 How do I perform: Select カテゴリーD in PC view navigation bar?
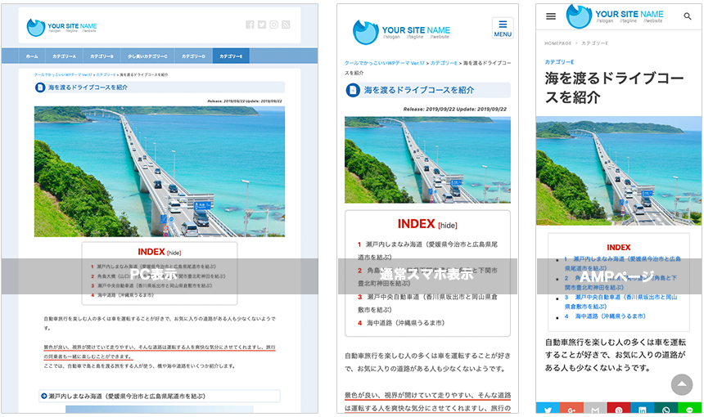[193, 56]
